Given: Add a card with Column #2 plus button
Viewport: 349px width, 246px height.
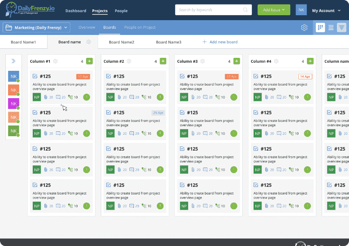Looking at the screenshot, I should coord(163,61).
